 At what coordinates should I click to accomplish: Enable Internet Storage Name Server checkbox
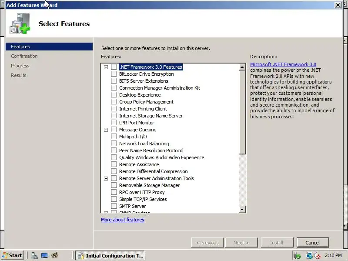[x=114, y=116]
